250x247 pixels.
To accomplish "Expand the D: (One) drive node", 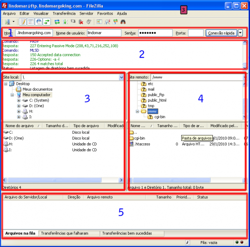I will click(19, 106).
